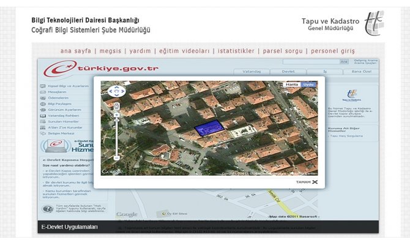Click the türkiye.gov.tr crescent logo
The image size is (410, 245).
(59, 69)
